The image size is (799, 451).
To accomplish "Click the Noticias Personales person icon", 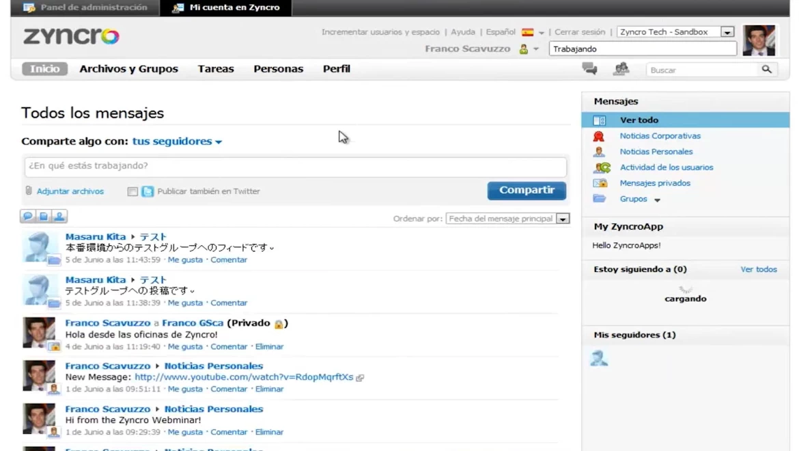I will point(599,151).
